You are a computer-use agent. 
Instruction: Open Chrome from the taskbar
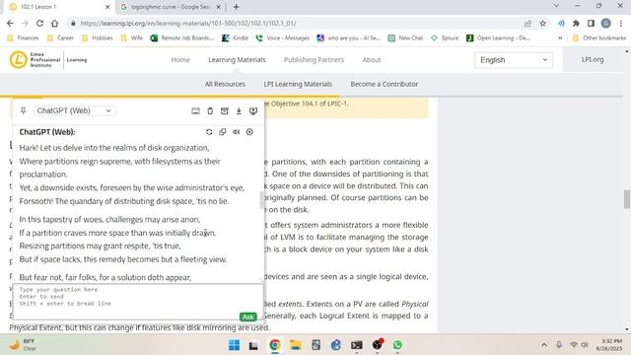pyautogui.click(x=275, y=345)
